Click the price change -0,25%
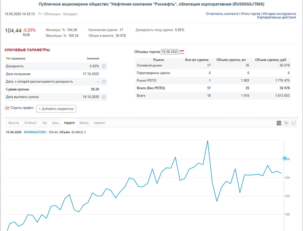The image size is (303, 231). click(x=29, y=30)
